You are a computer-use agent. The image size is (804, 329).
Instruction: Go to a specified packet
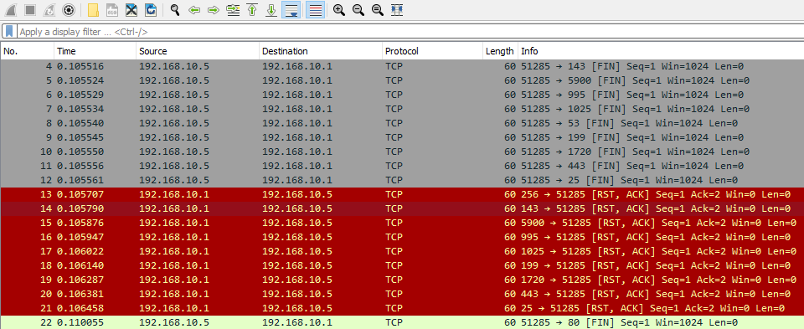[x=234, y=10]
